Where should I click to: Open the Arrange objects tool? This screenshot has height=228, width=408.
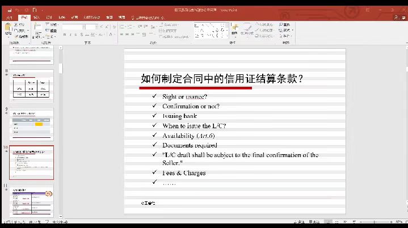(x=234, y=29)
